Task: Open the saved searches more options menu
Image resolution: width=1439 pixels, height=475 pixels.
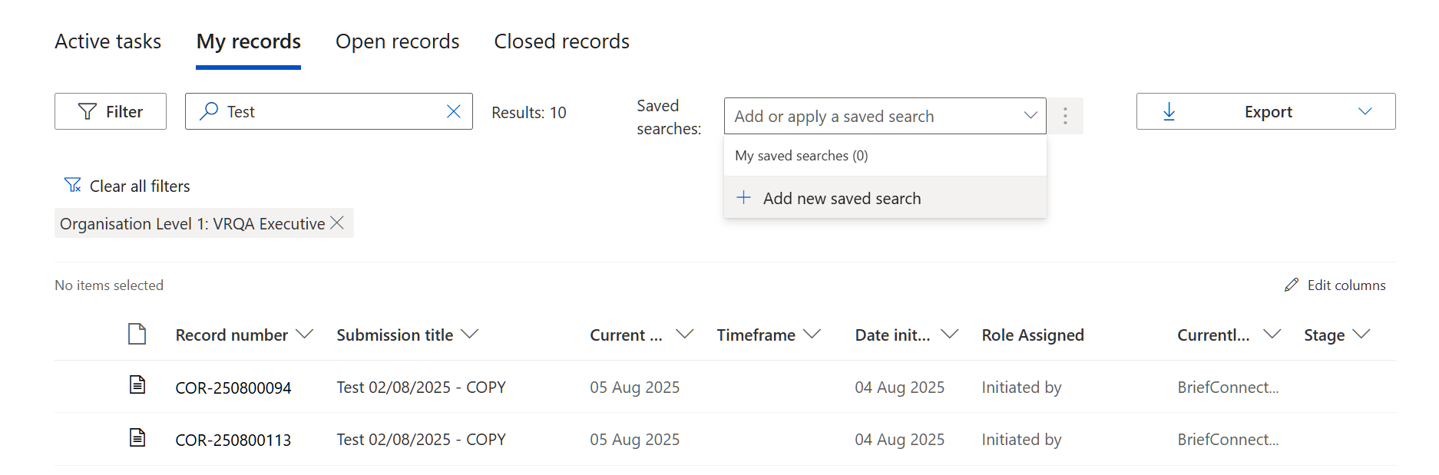Action: tap(1065, 116)
